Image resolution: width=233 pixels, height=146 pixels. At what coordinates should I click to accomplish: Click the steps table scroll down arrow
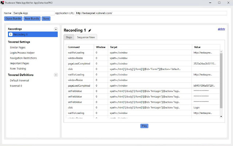pyautogui.click(x=221, y=116)
